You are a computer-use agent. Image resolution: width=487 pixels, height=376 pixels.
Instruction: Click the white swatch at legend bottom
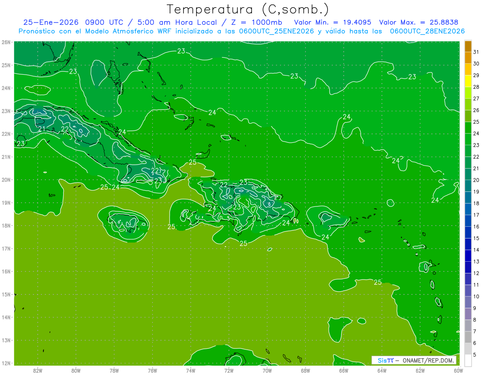click(468, 360)
